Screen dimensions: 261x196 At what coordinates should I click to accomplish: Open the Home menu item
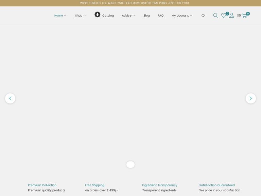(58, 16)
